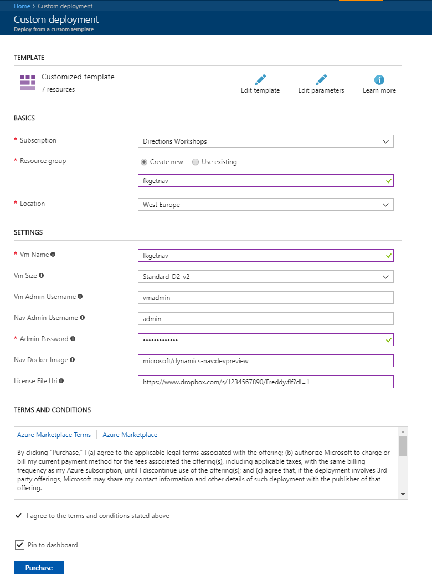This screenshot has width=432, height=579.
Task: Click the Edit parameters pencil icon
Action: pyautogui.click(x=321, y=80)
